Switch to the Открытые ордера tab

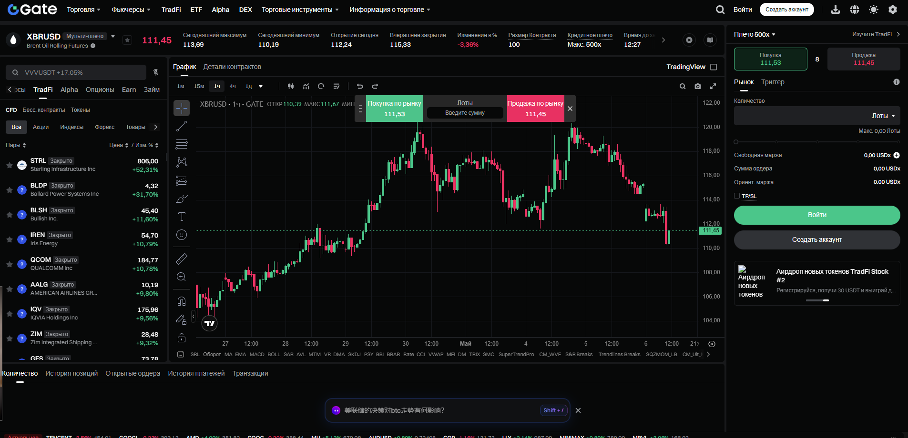click(133, 373)
